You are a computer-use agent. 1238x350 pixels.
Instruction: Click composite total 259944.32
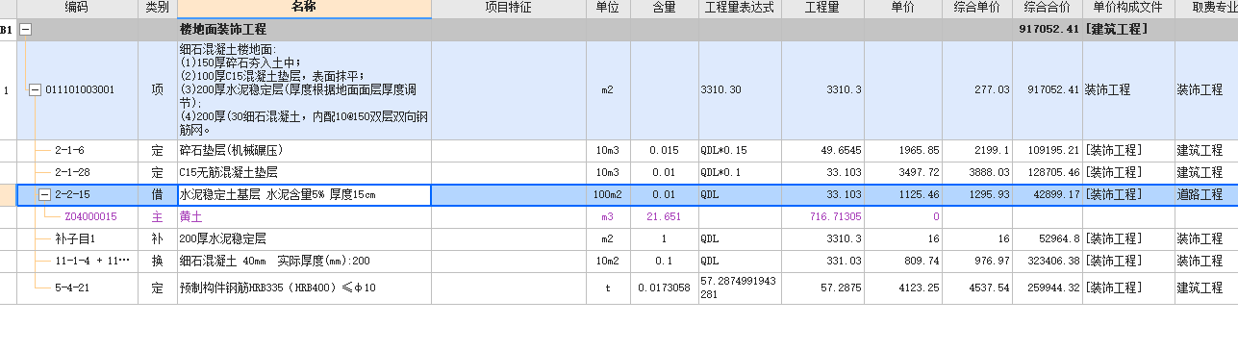(x=1049, y=287)
